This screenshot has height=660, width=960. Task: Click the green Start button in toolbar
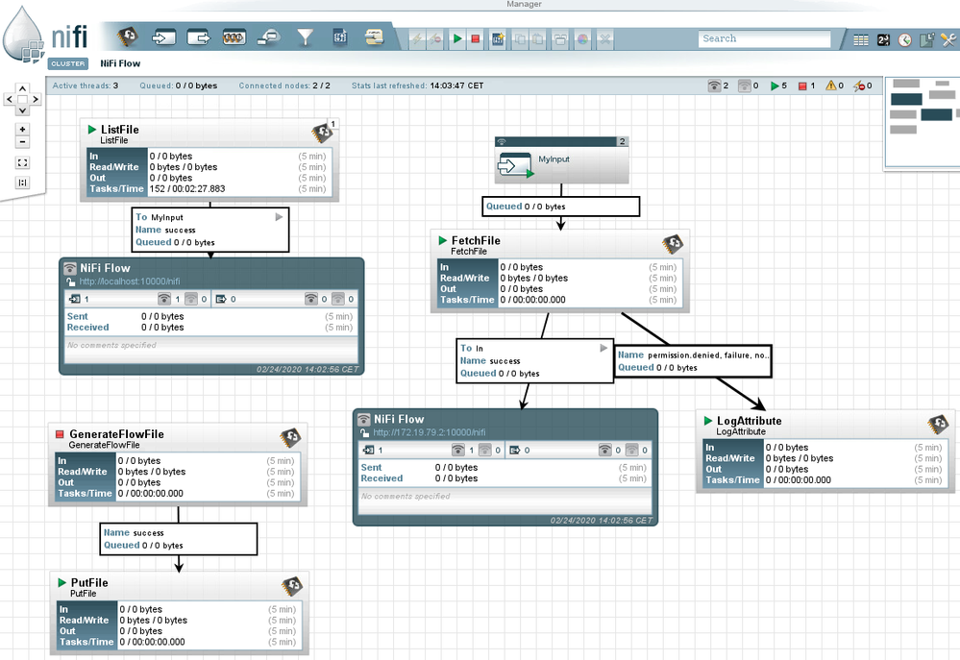(x=456, y=39)
